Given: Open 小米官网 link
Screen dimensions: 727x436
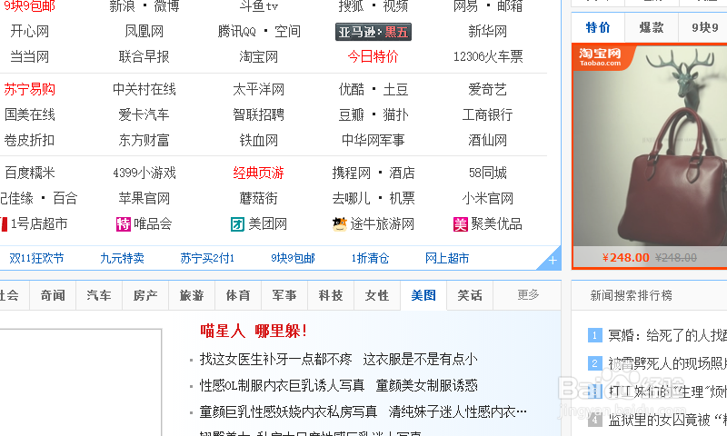Looking at the screenshot, I should tap(488, 198).
